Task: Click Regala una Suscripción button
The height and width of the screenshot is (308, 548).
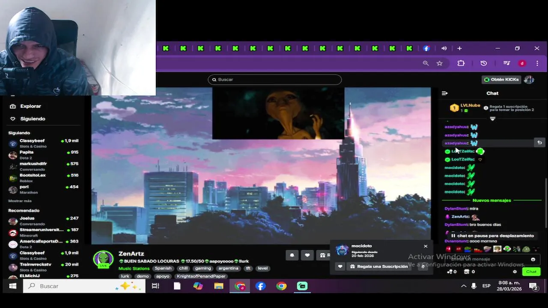Action: click(378, 267)
